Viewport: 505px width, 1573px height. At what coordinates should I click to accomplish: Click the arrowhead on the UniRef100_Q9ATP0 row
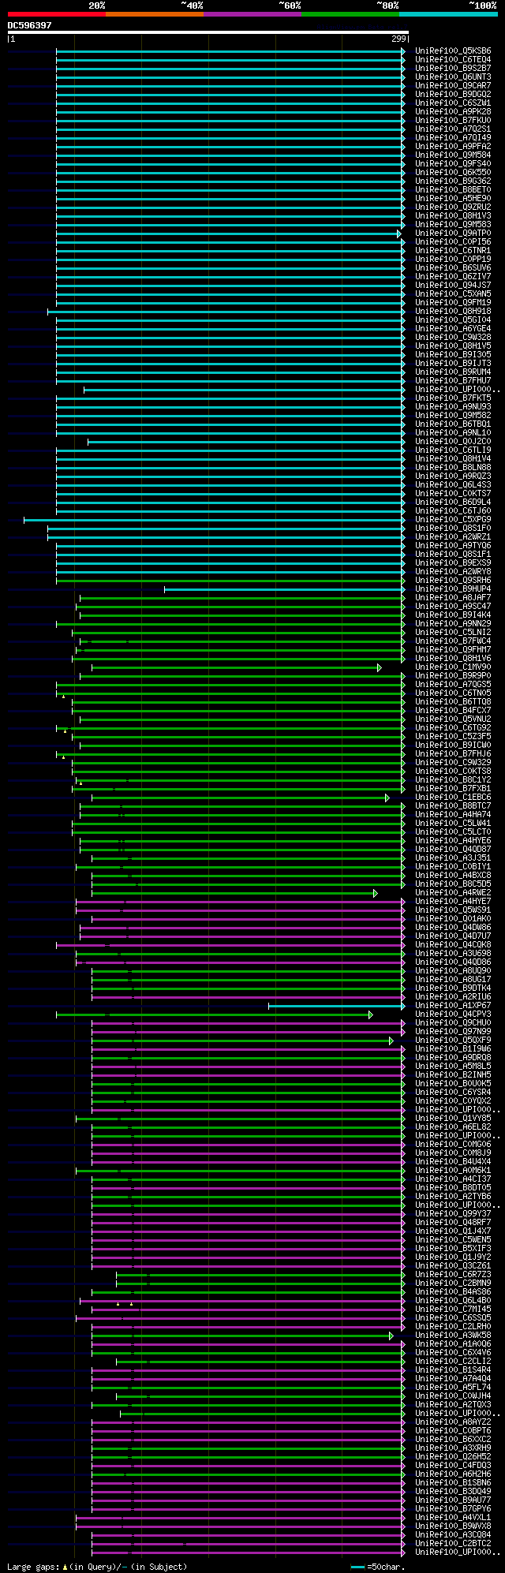tap(399, 234)
